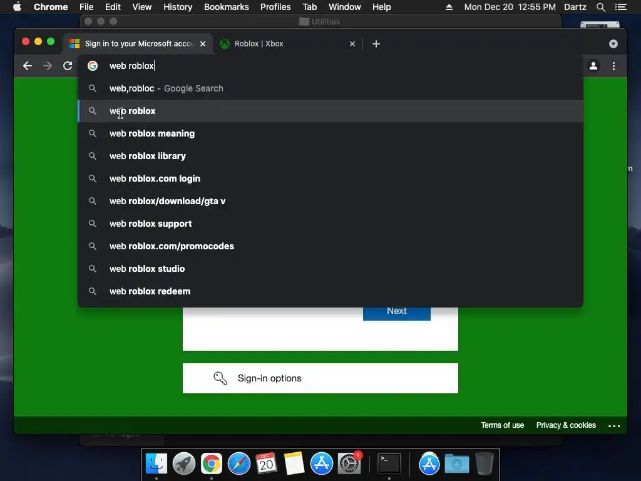641x481 pixels.
Task: Open the first App Store icon beside Notes
Action: [x=321, y=463]
